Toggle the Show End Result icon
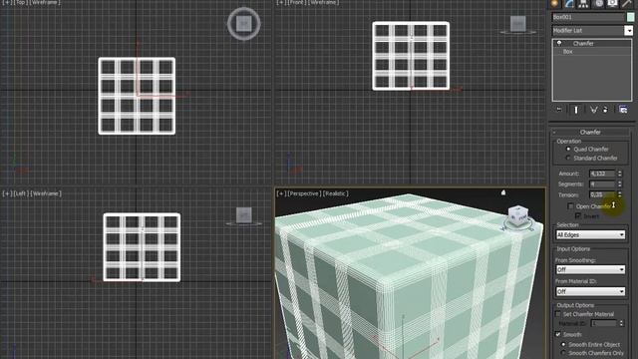 (576, 110)
